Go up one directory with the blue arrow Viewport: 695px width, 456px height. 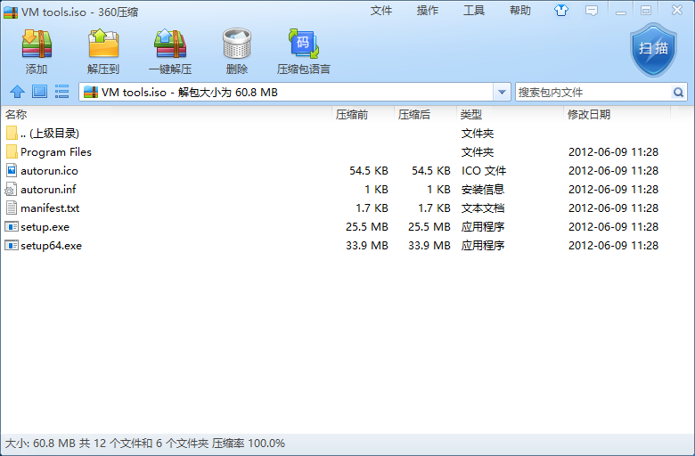[17, 92]
